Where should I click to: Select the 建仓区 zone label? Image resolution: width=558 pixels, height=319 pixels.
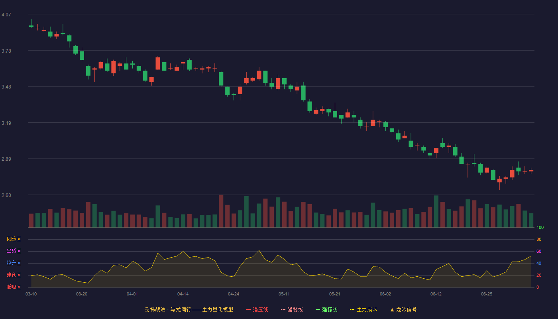pyautogui.click(x=14, y=275)
